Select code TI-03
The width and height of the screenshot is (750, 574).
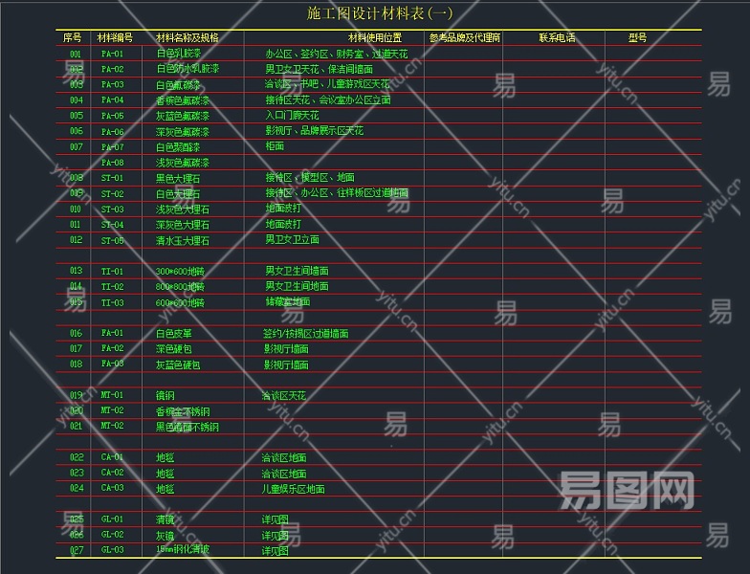[x=113, y=302]
